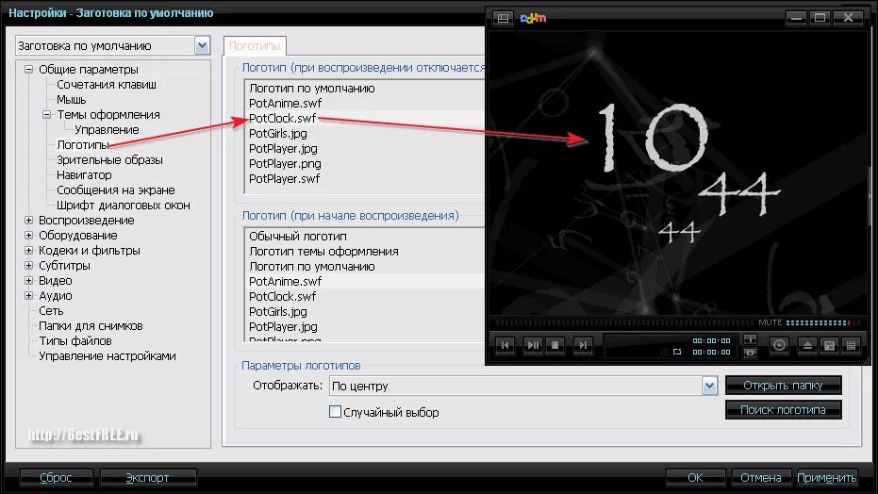Viewport: 878px width, 494px height.
Task: Click the small screen icon below info icon
Action: 750,353
